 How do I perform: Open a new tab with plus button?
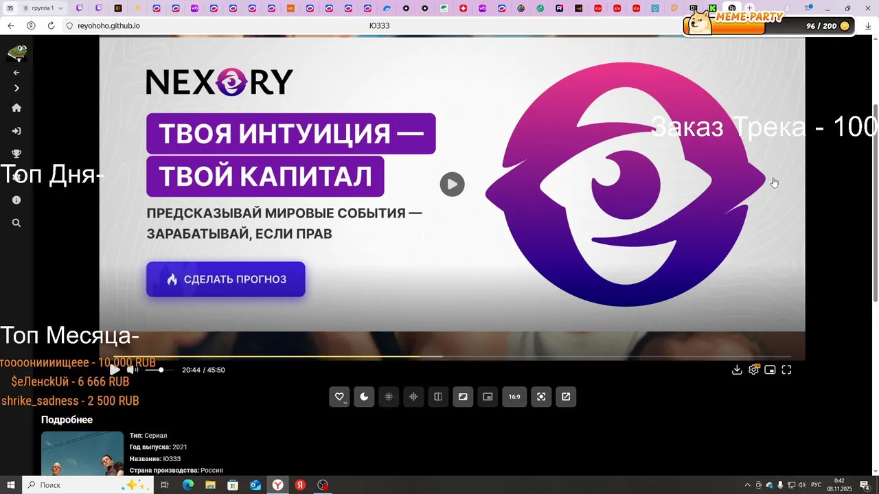point(750,8)
